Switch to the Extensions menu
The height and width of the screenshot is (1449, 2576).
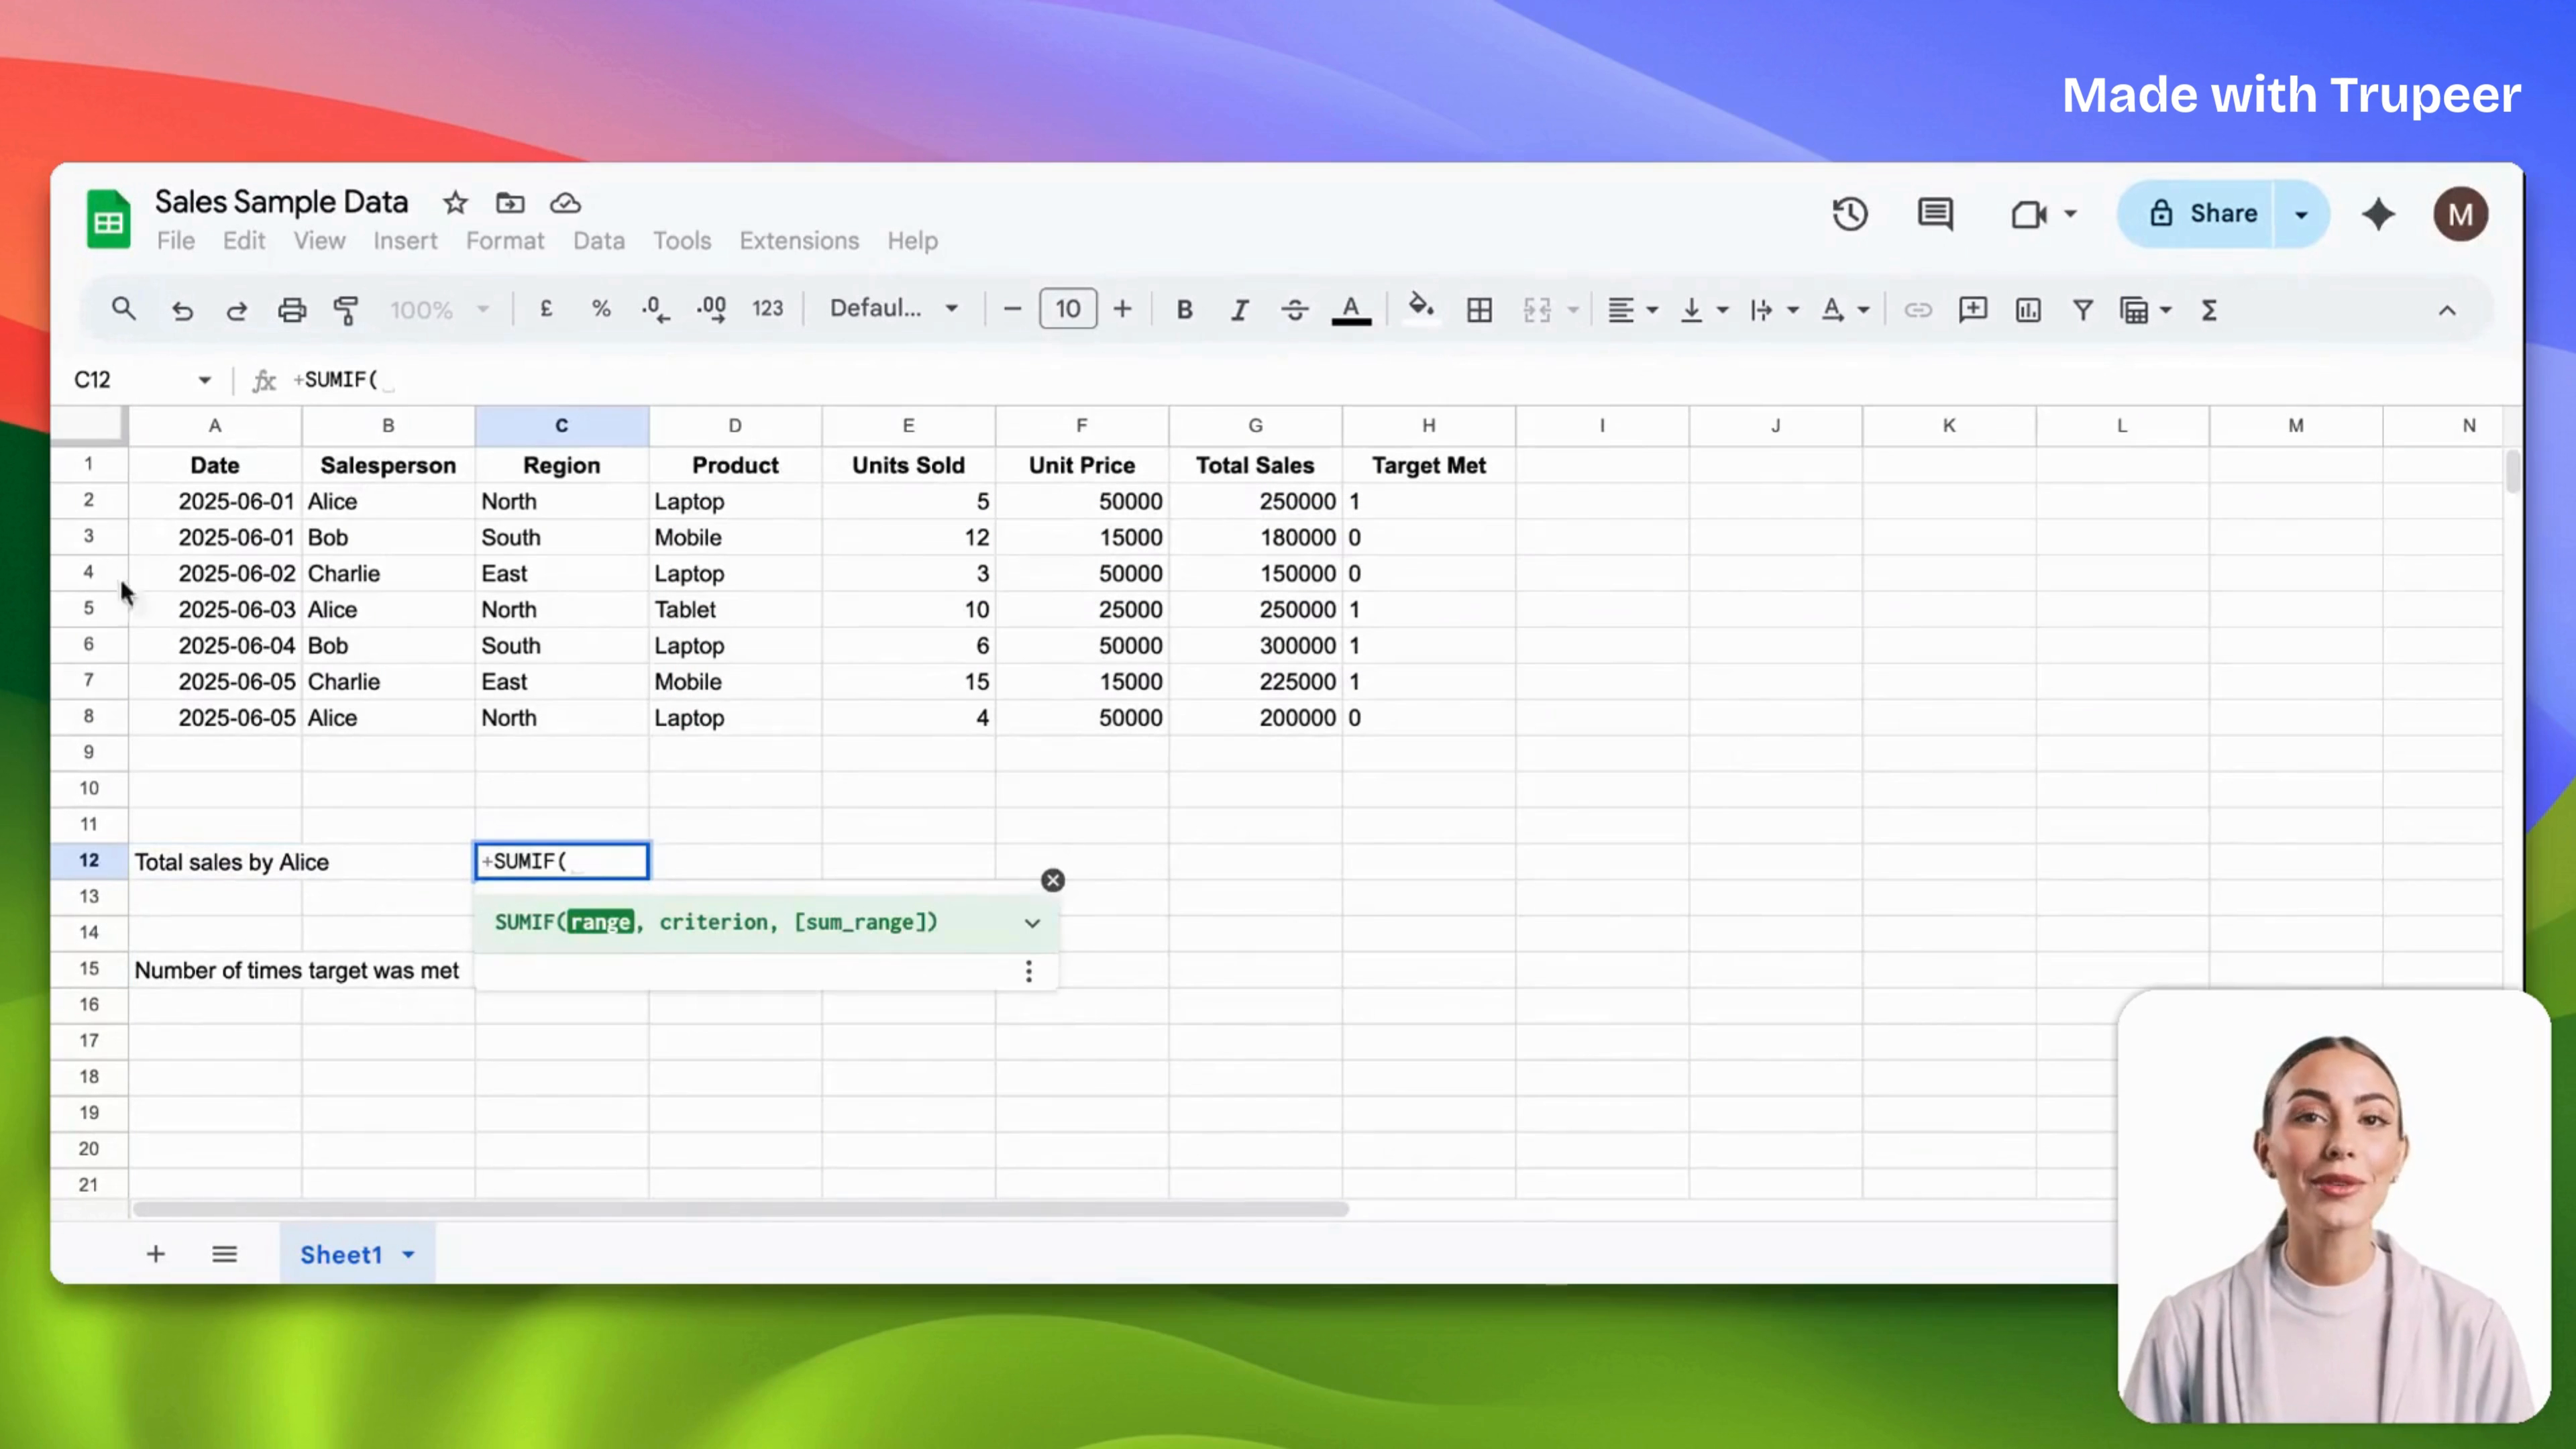[798, 240]
